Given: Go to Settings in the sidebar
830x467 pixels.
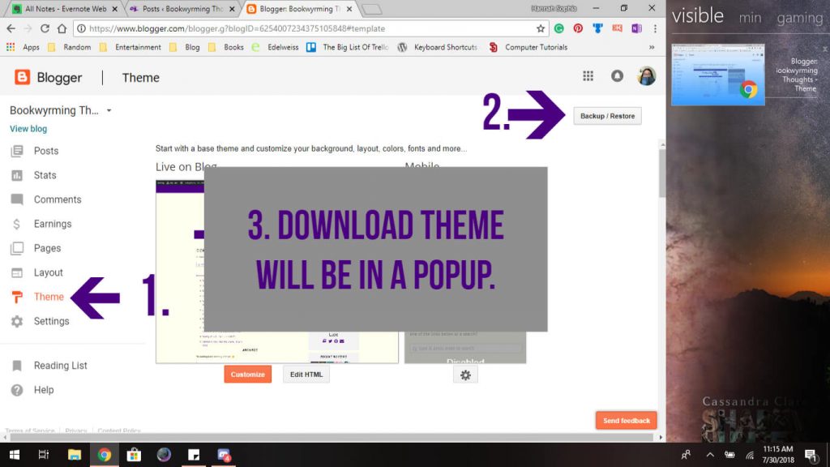Looking at the screenshot, I should pyautogui.click(x=51, y=321).
